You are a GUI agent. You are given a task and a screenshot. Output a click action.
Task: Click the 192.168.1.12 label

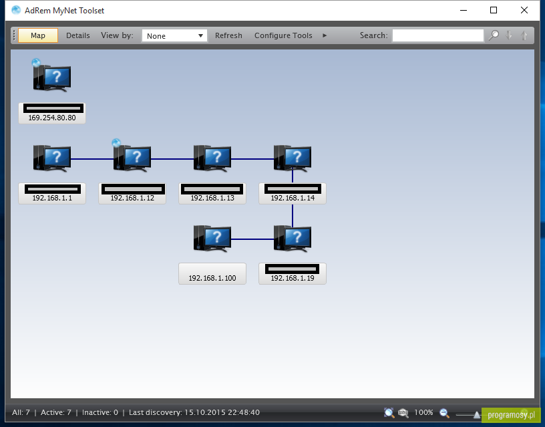132,193
